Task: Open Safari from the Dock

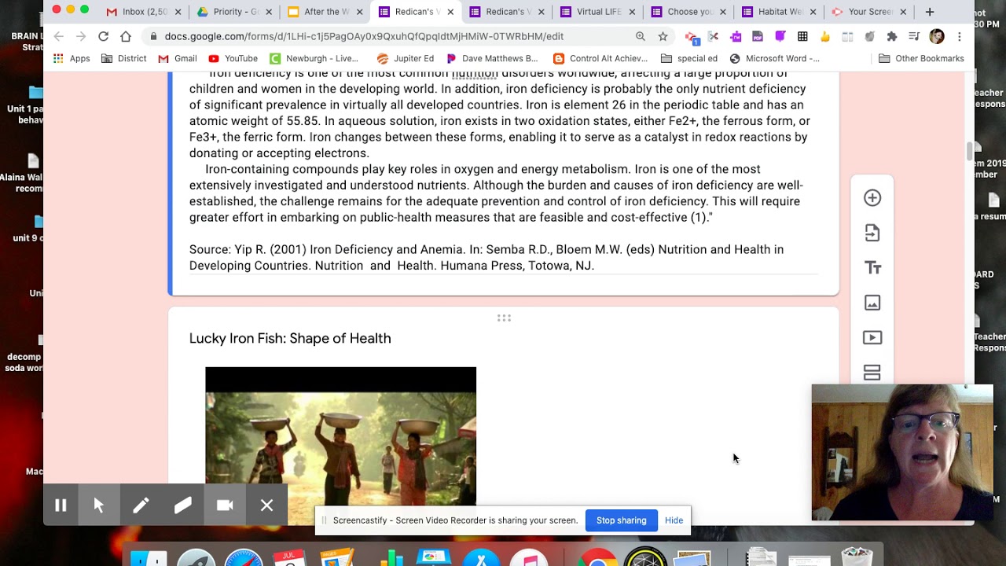Action: pyautogui.click(x=244, y=558)
